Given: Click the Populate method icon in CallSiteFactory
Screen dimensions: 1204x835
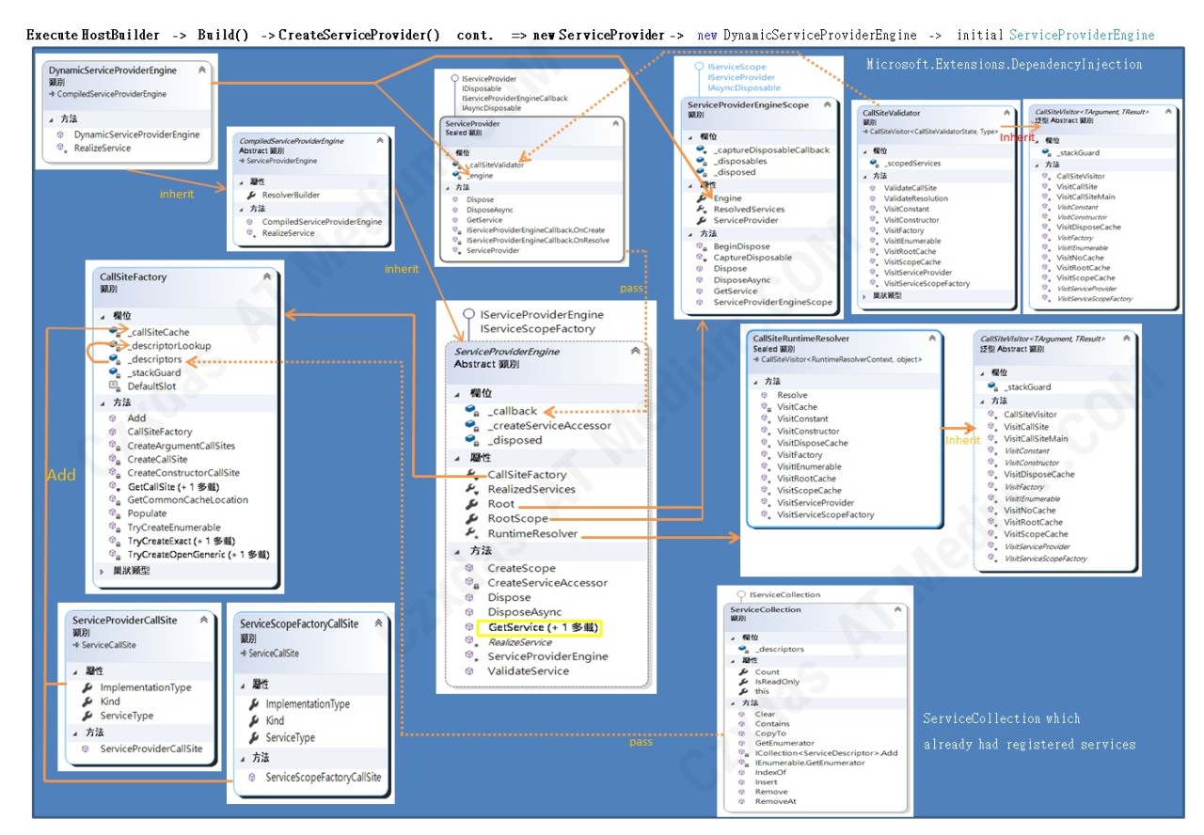Looking at the screenshot, I should pos(114,513).
